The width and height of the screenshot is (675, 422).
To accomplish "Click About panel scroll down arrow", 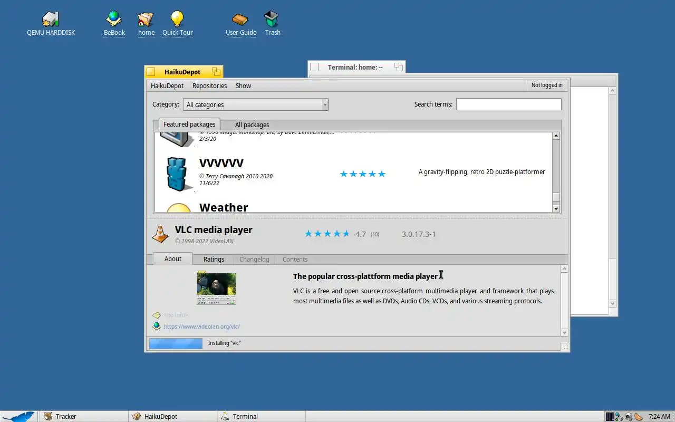I will pos(564,332).
